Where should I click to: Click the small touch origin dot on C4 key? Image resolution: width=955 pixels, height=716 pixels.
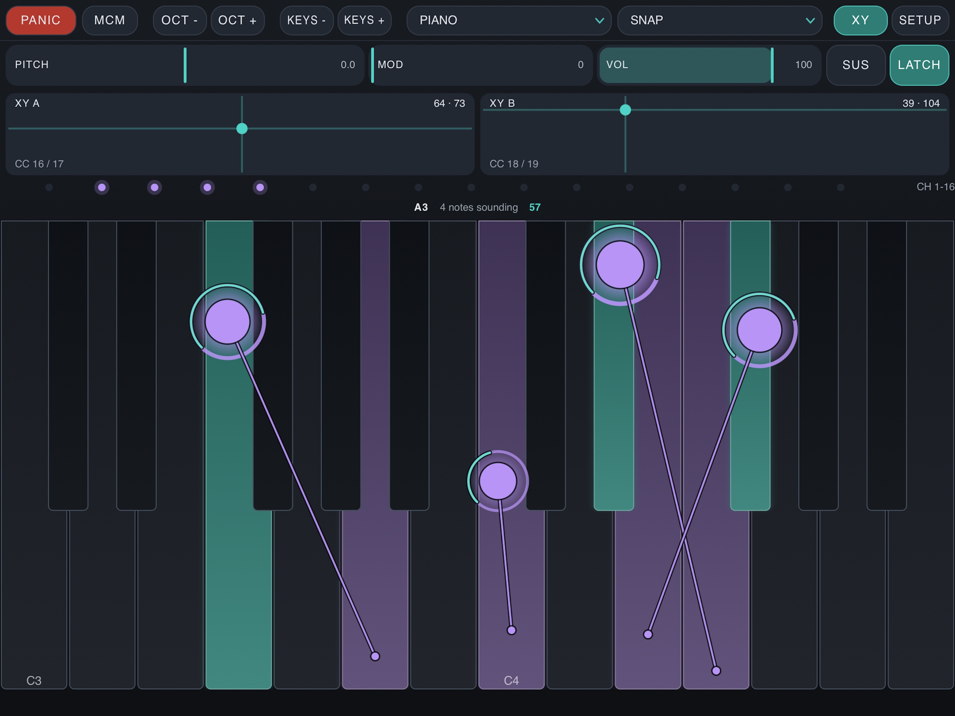512,631
